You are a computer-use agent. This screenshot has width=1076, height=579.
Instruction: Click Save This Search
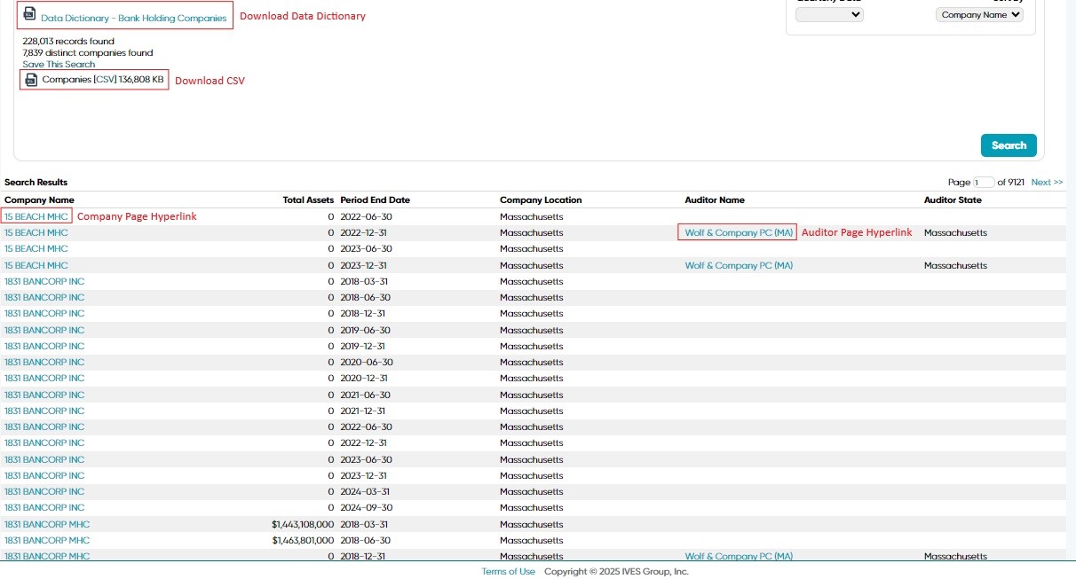click(59, 64)
